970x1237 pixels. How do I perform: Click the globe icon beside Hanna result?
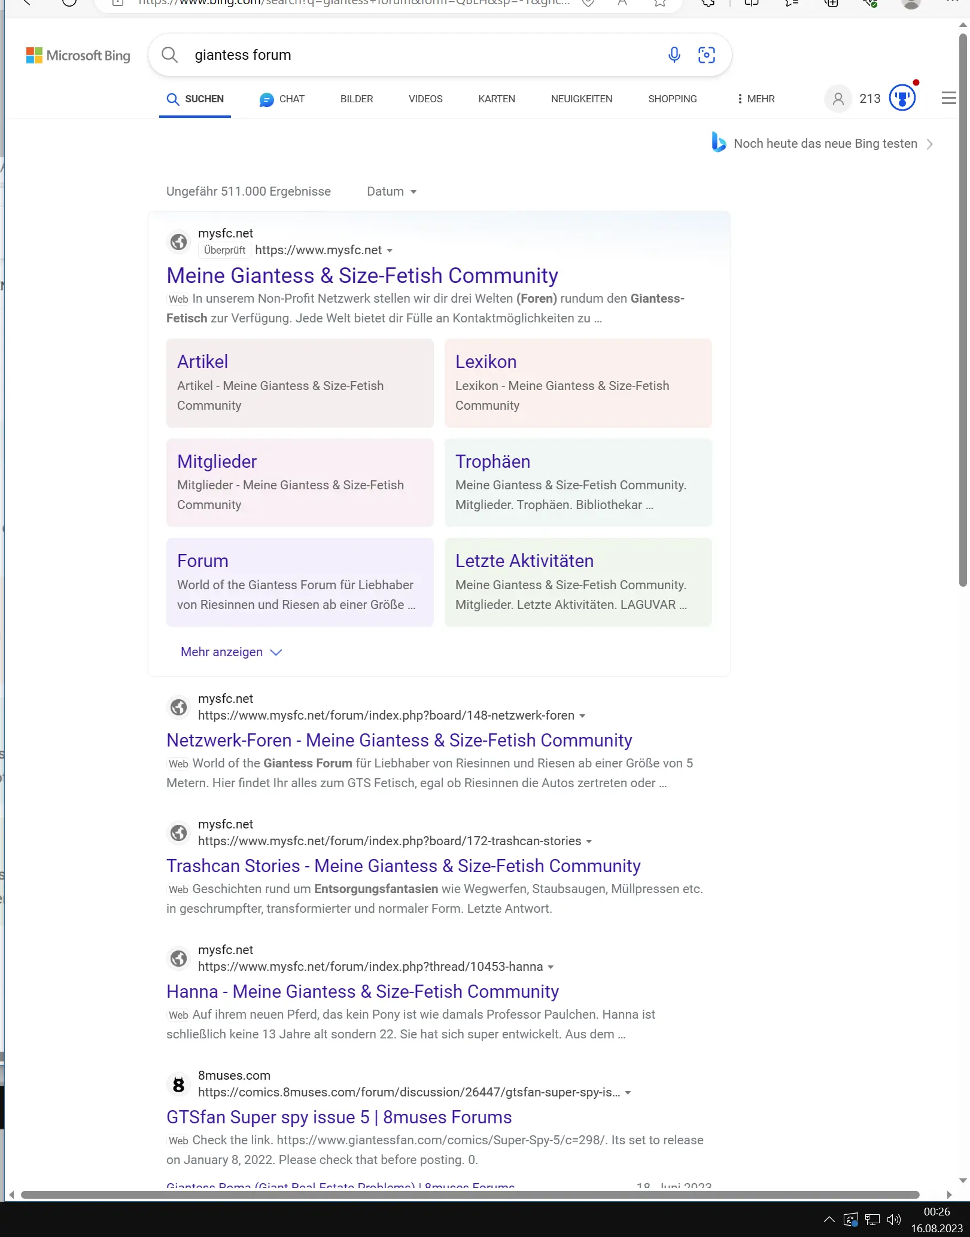pos(178,958)
